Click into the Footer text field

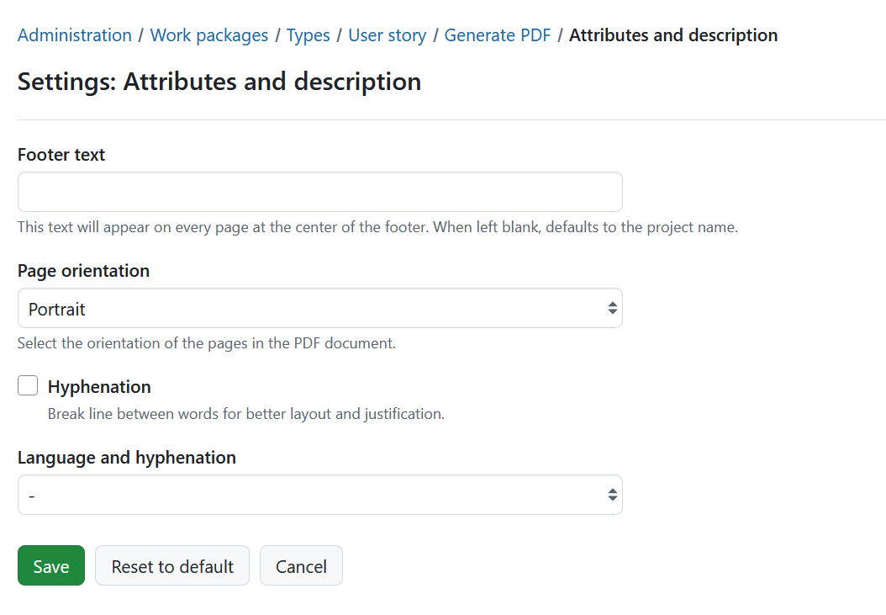coord(319,192)
